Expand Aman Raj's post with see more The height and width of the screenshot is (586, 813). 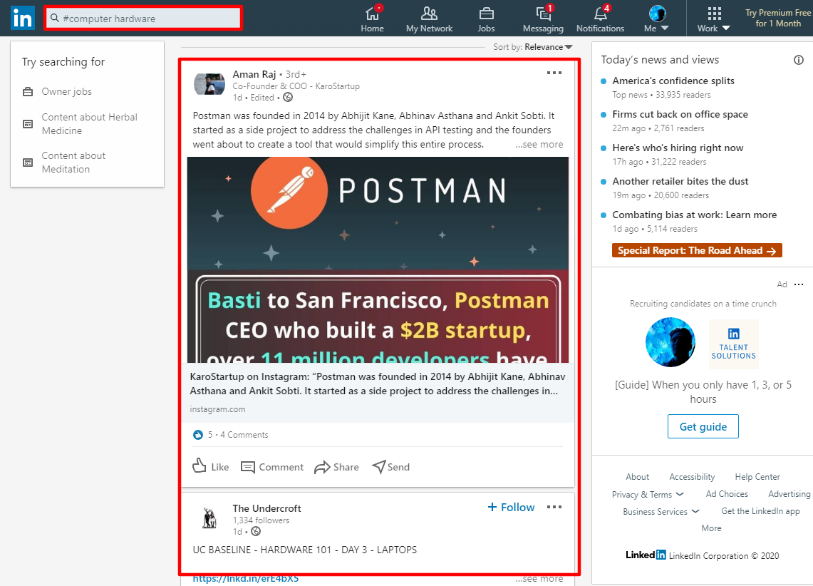[x=539, y=145]
